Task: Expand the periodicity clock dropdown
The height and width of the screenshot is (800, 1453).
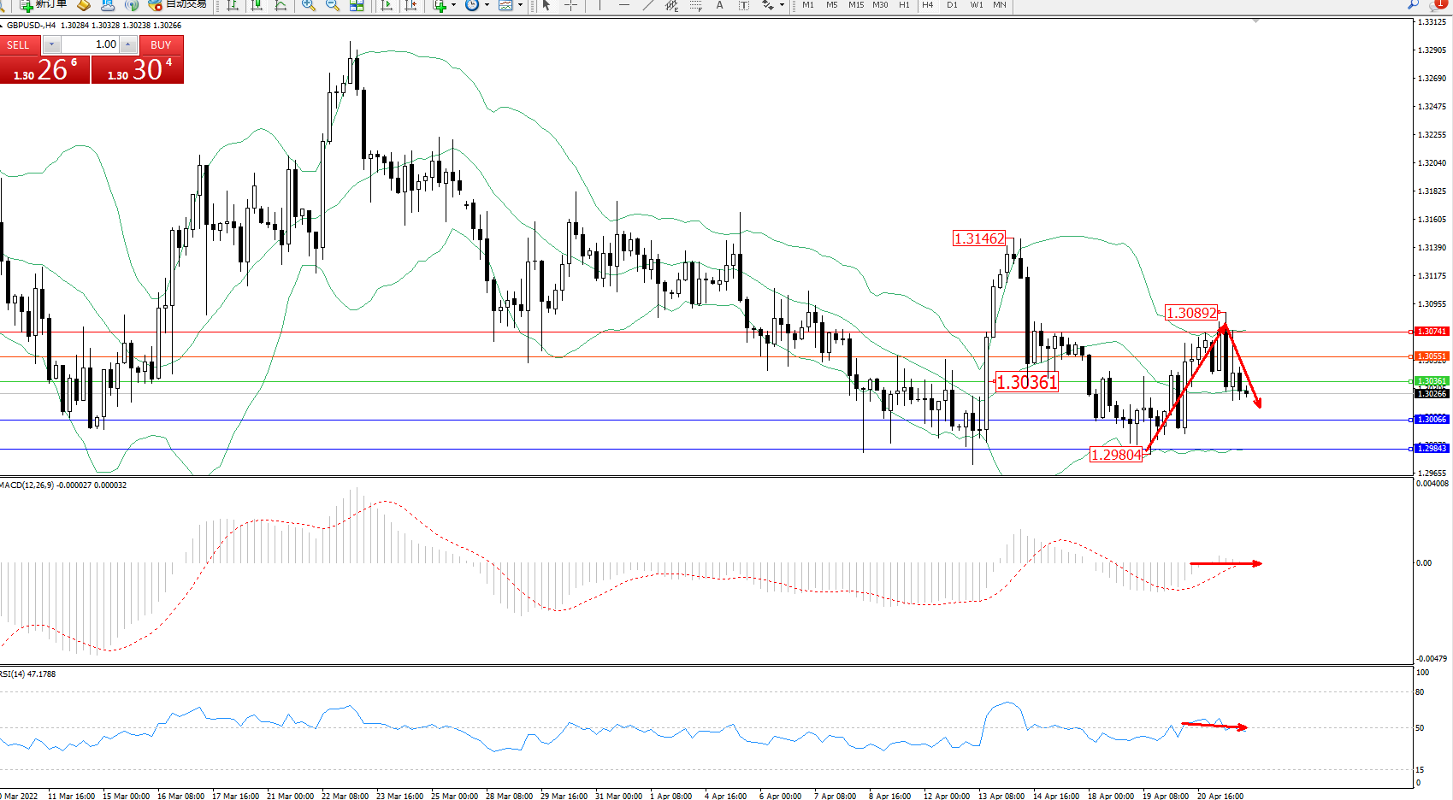Action: tap(487, 5)
